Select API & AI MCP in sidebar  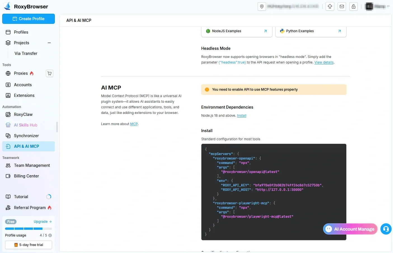29,146
